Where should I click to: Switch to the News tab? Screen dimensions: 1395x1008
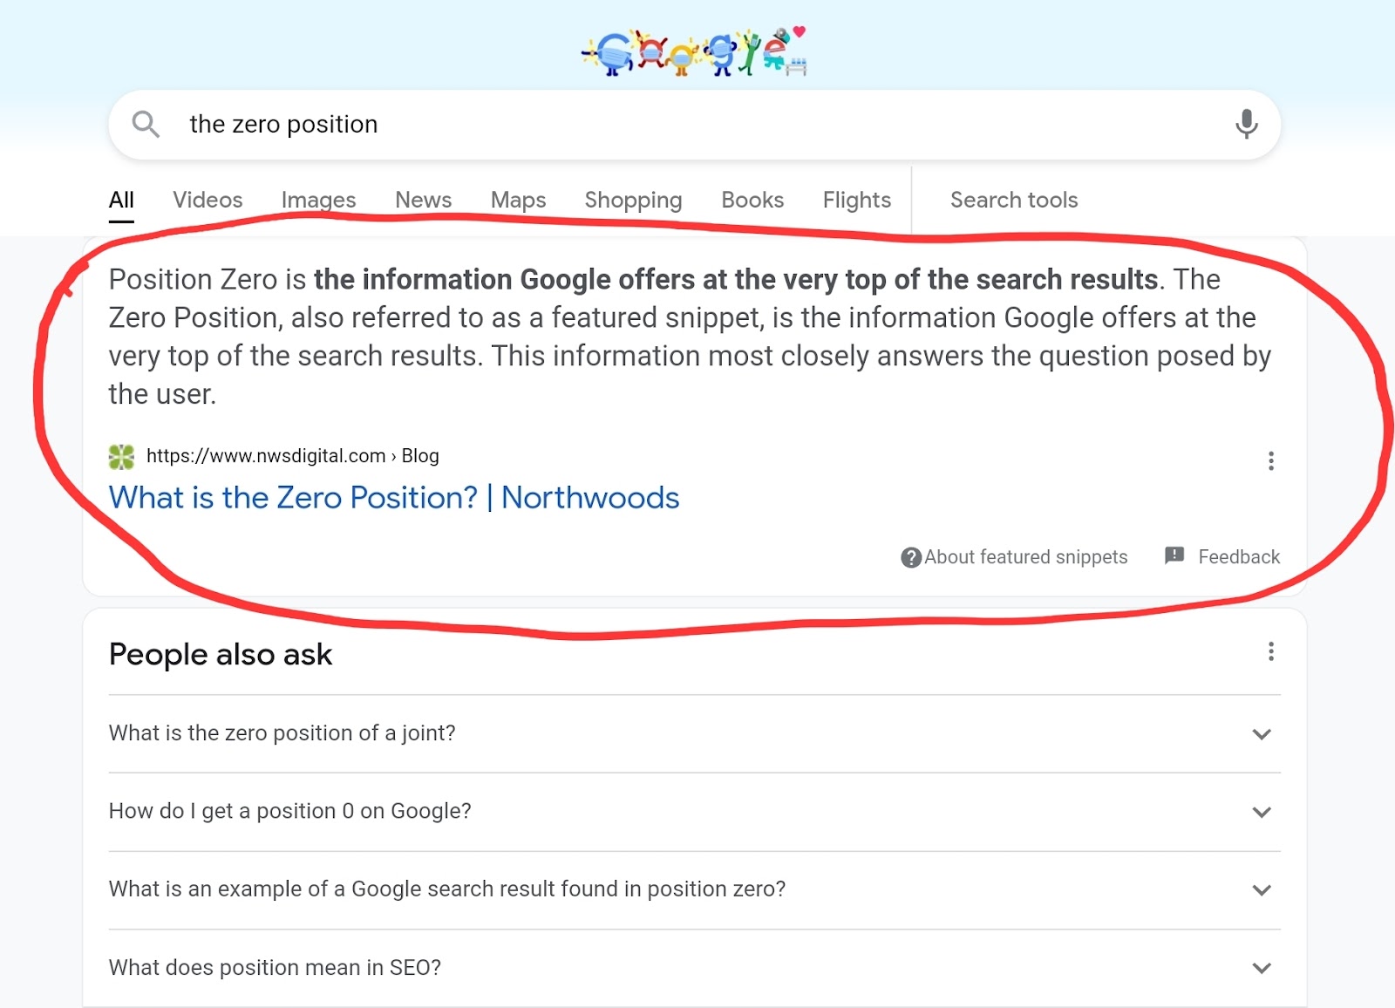[x=423, y=201]
